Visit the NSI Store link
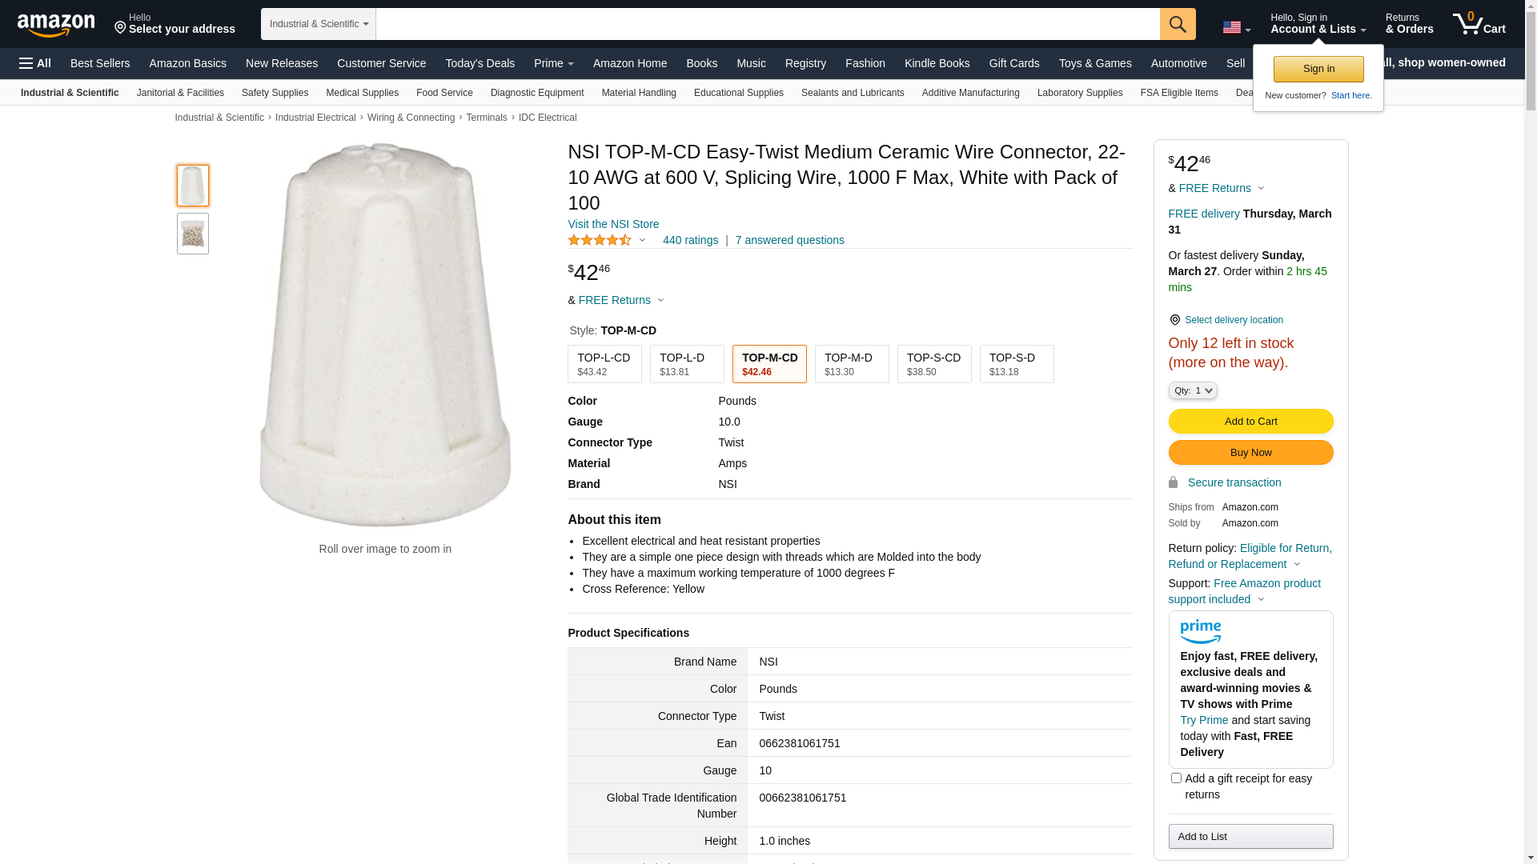 [613, 224]
